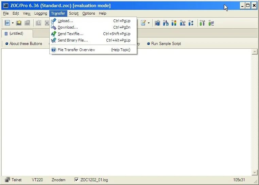Click the test tube with monitor icon

pyautogui.click(x=157, y=23)
